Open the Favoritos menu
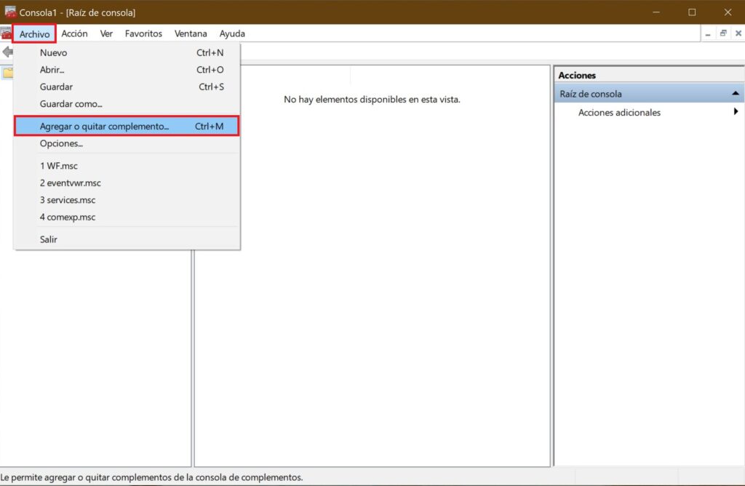The width and height of the screenshot is (745, 486). tap(143, 33)
